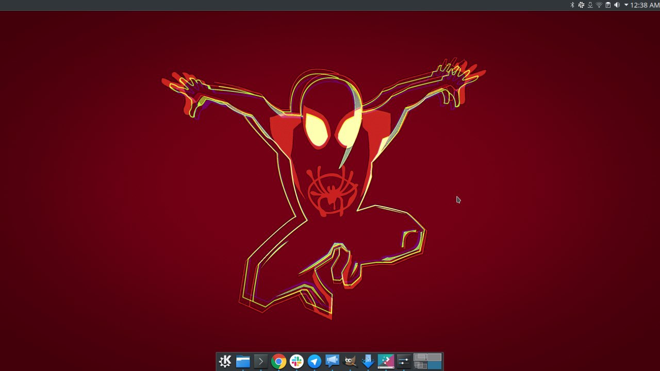Open System Settings sliders icon in the dock
Viewport: 660px width, 371px height.
point(404,362)
